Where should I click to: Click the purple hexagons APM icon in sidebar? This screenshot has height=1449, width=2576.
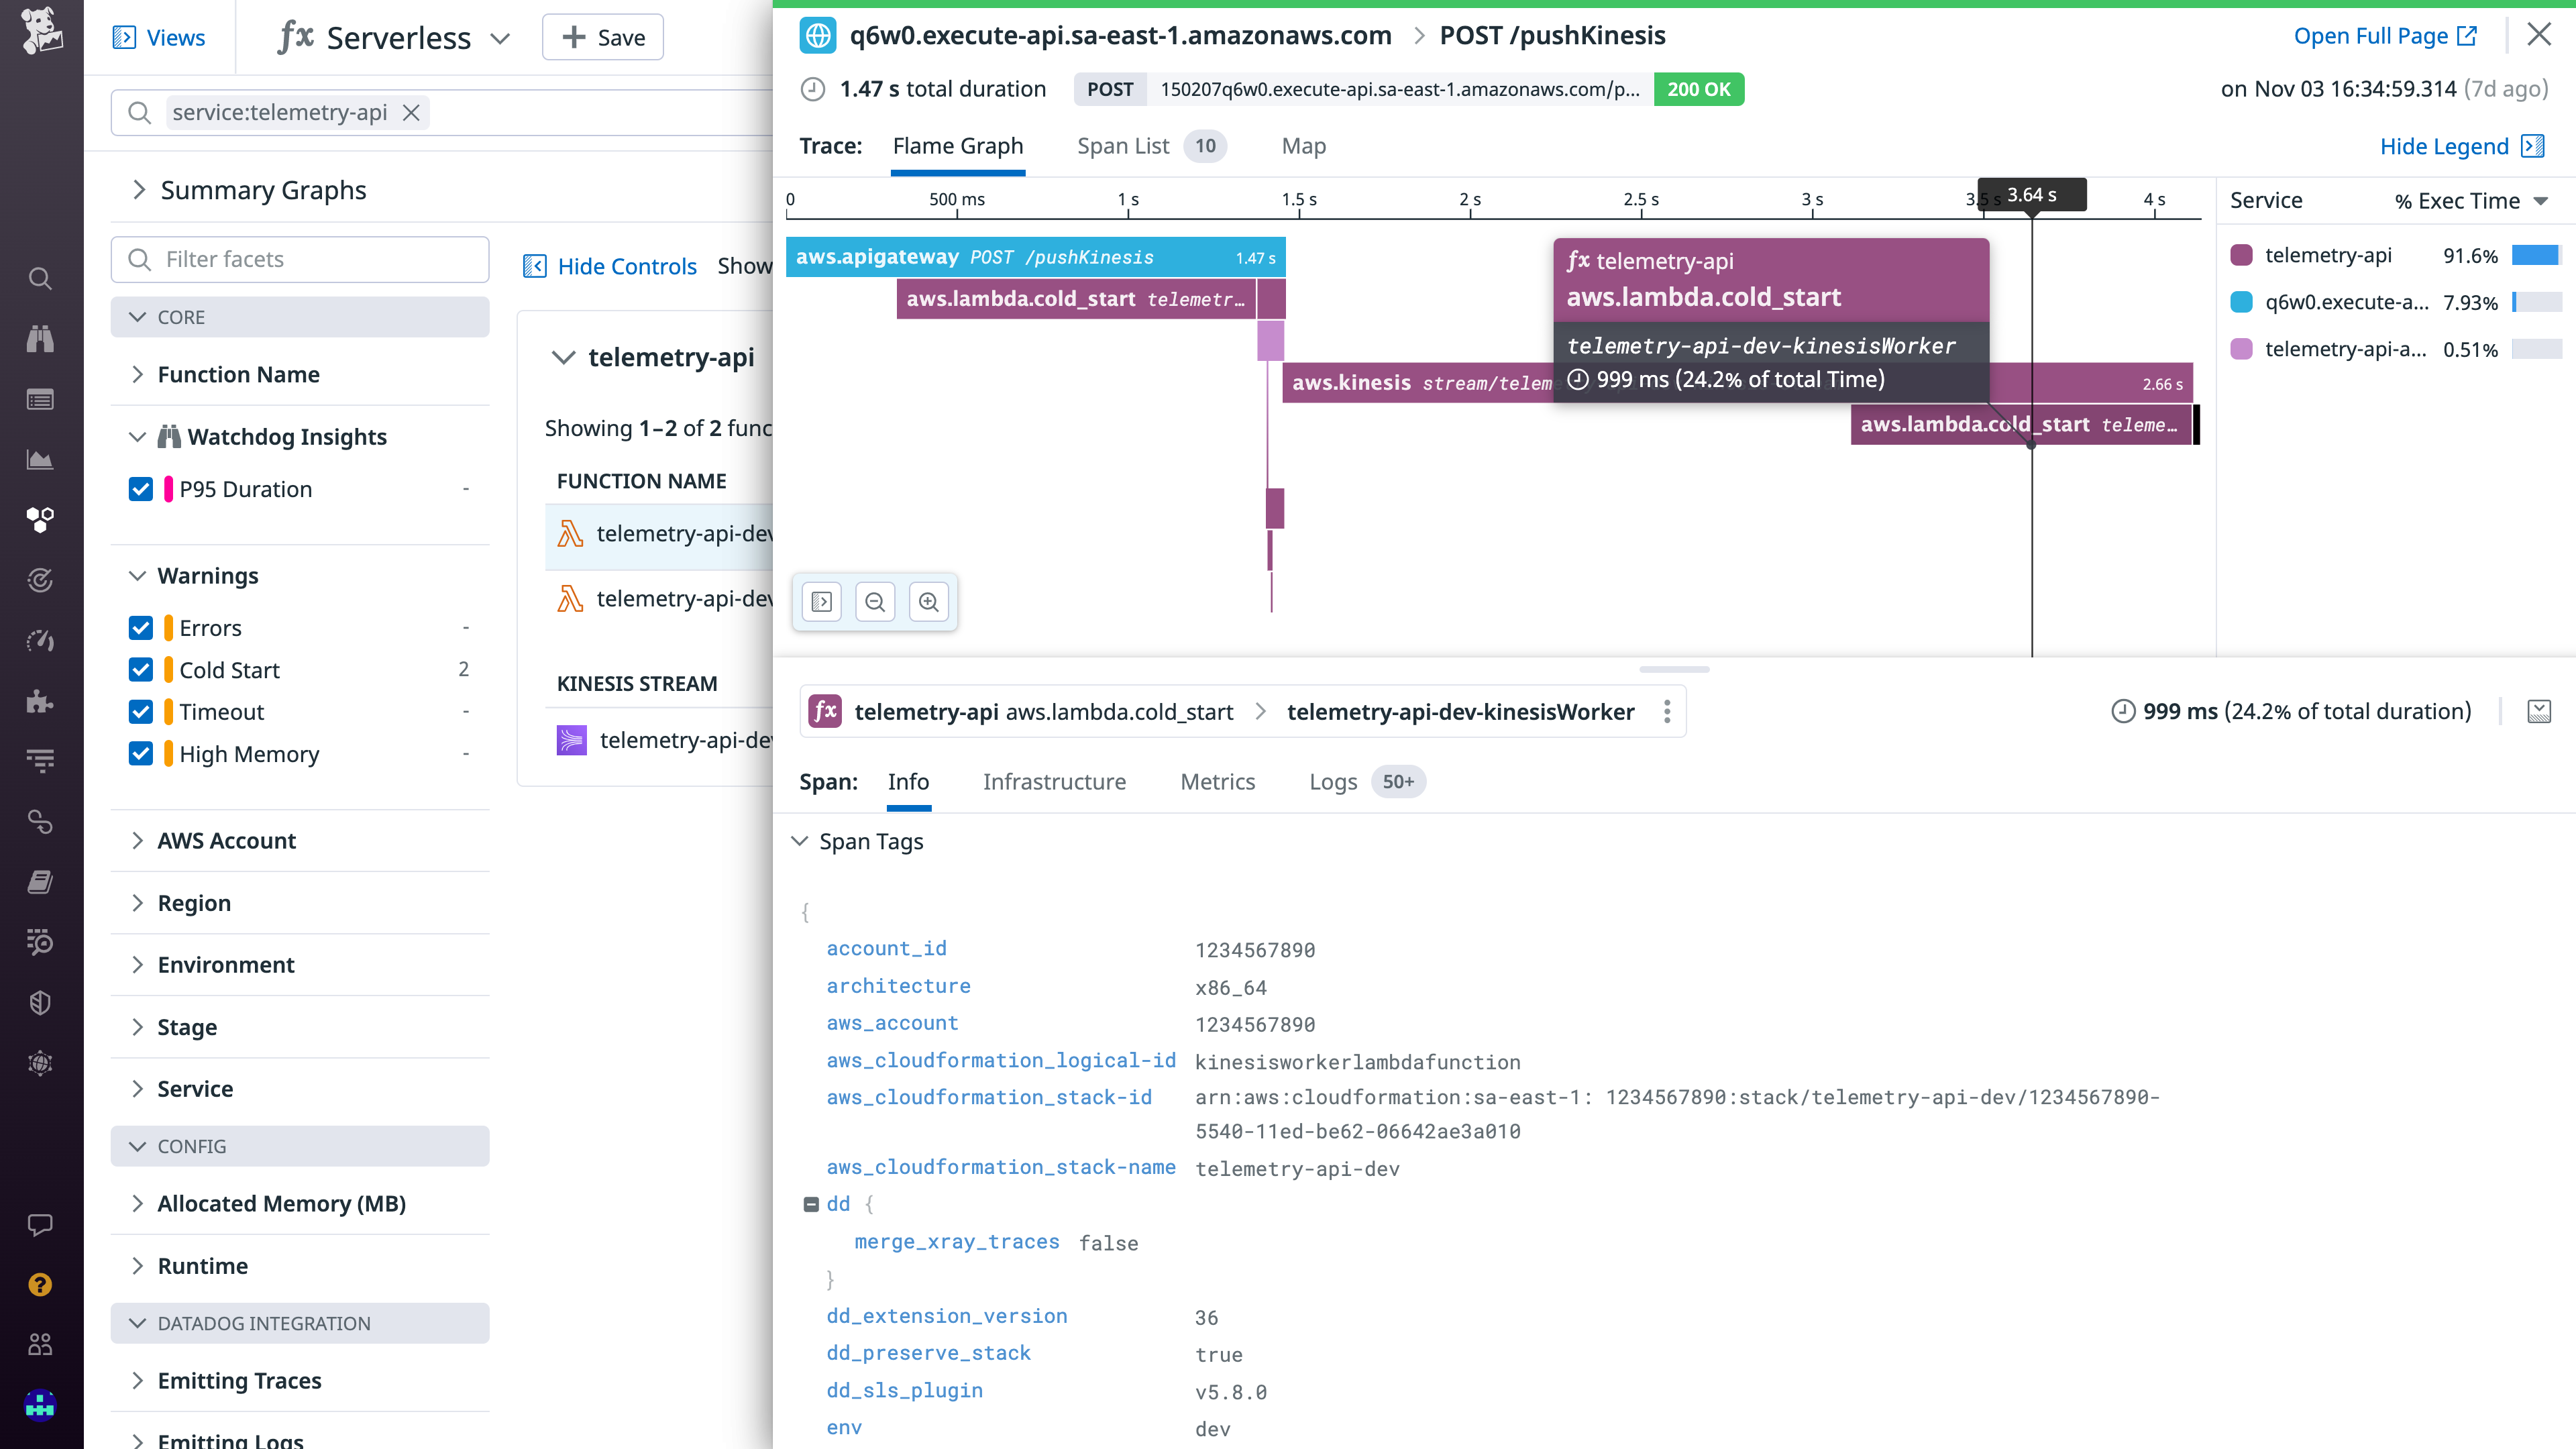[40, 519]
